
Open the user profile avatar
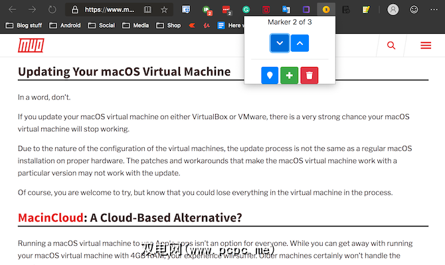click(393, 10)
